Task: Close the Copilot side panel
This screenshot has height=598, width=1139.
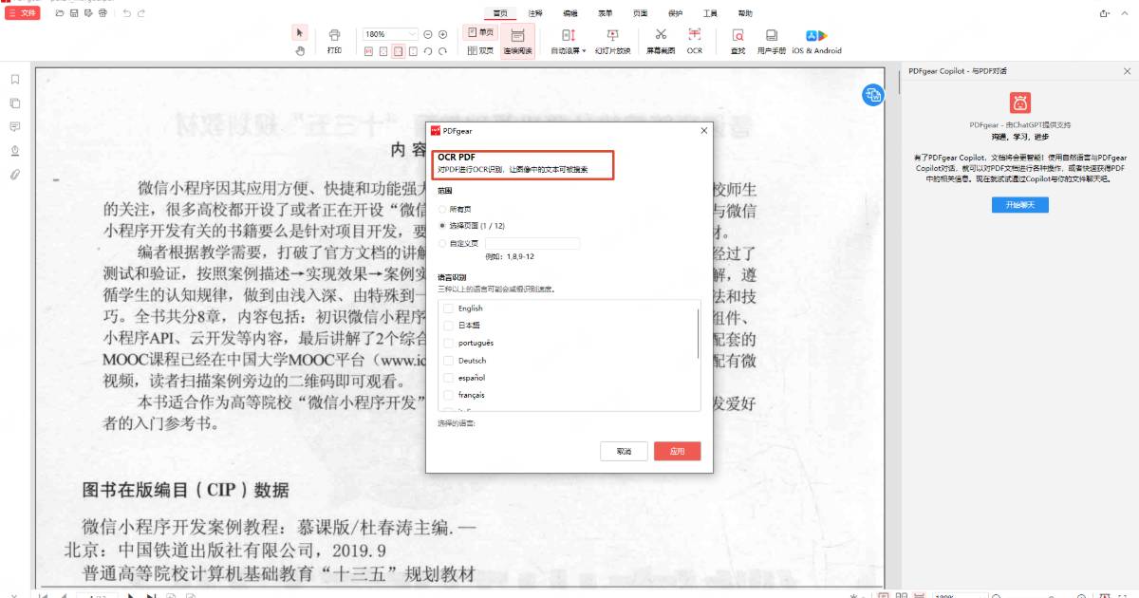Action: click(1127, 71)
